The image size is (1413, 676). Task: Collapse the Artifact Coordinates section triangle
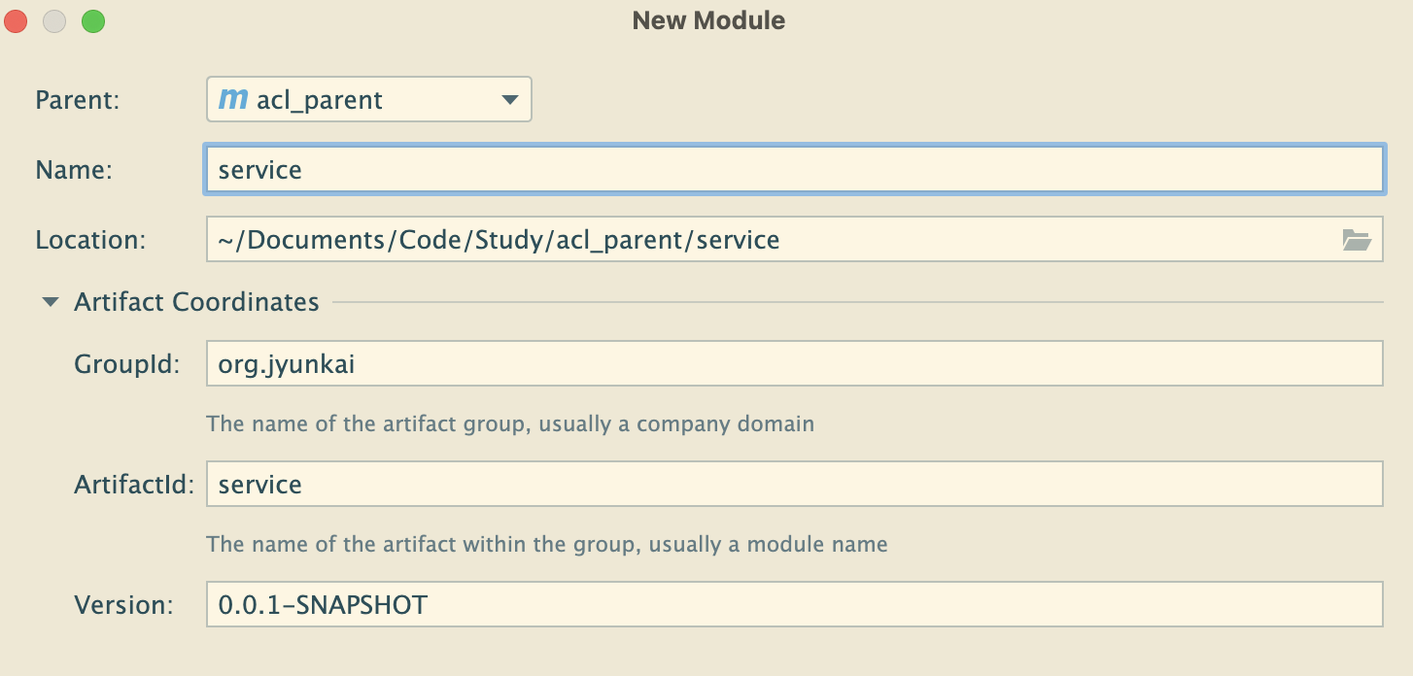(x=51, y=302)
